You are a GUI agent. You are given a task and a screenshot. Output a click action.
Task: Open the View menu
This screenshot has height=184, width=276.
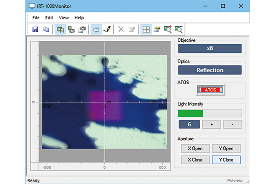64,17
